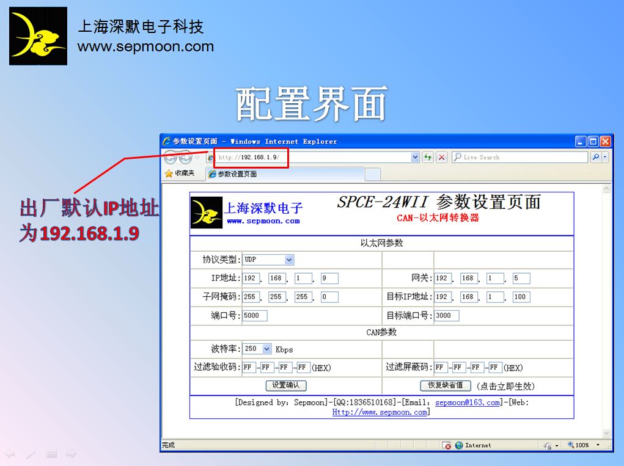The height and width of the screenshot is (466, 624).
Task: Open the sepmoon@163.com email link
Action: click(468, 402)
